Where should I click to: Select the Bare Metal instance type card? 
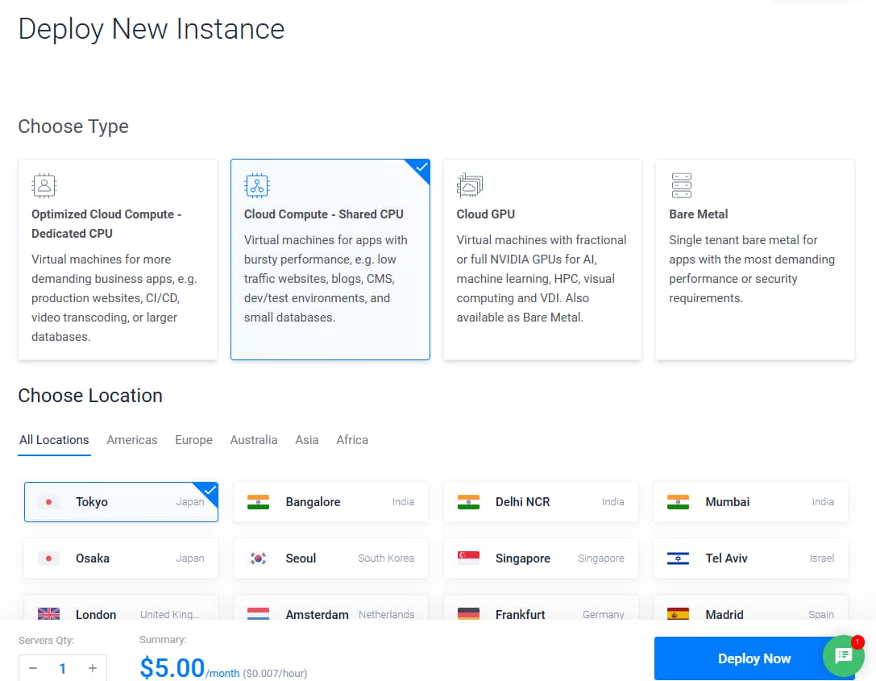coord(754,258)
